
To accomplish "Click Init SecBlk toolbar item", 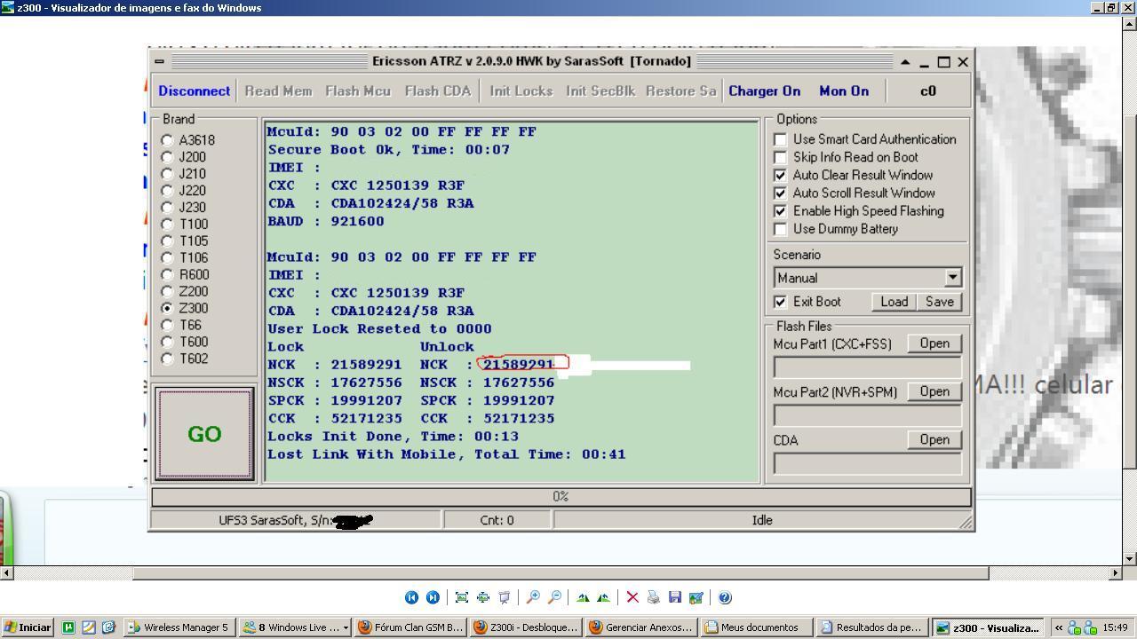I will pyautogui.click(x=600, y=91).
